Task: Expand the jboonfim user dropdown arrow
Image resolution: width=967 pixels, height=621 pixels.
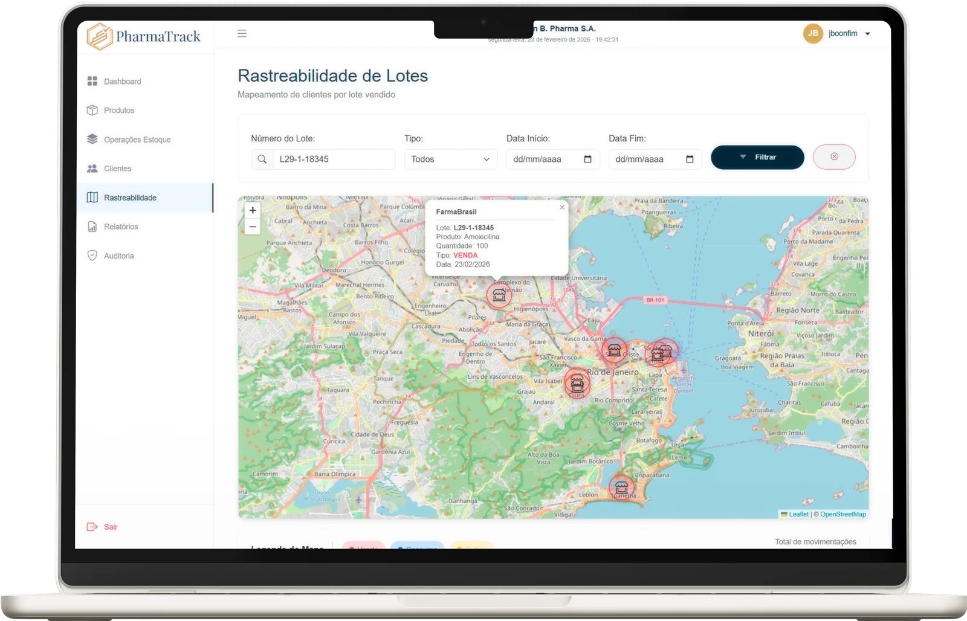Action: point(868,34)
